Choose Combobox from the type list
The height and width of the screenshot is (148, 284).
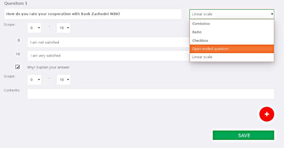[x=232, y=24]
